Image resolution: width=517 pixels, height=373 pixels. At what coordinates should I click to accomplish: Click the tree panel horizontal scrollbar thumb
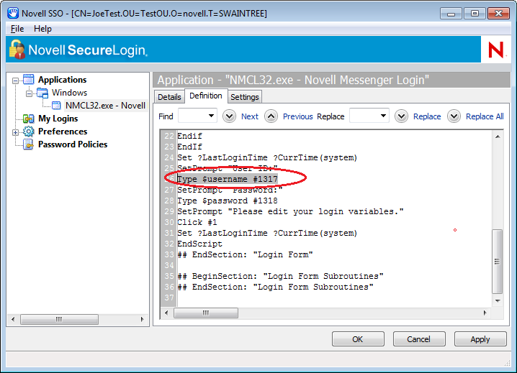point(59,319)
